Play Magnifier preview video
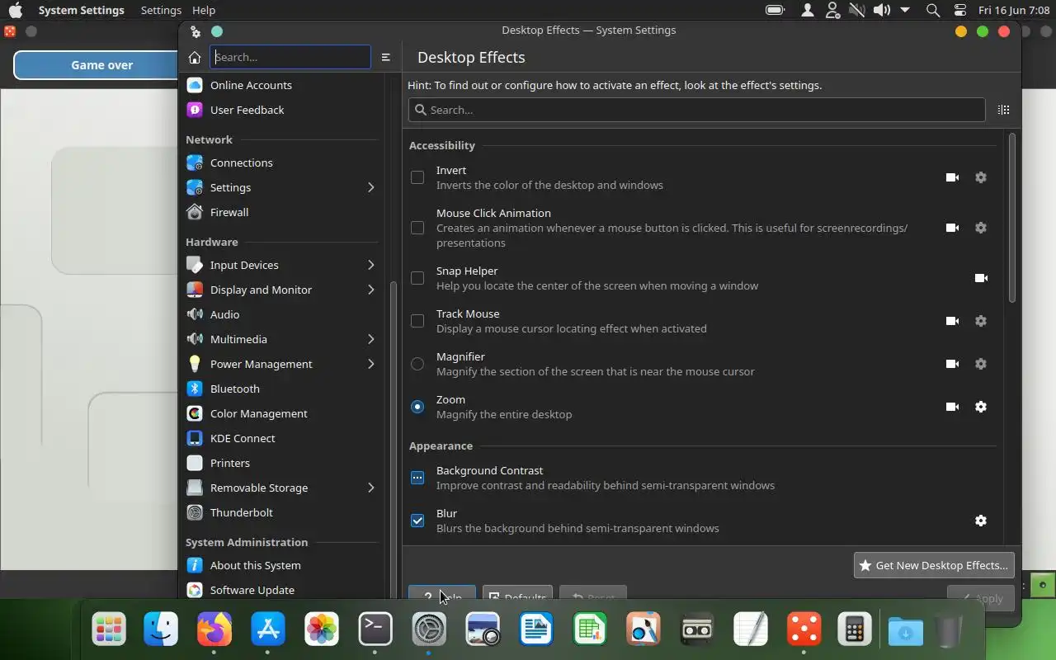The height and width of the screenshot is (660, 1056). [x=952, y=364]
